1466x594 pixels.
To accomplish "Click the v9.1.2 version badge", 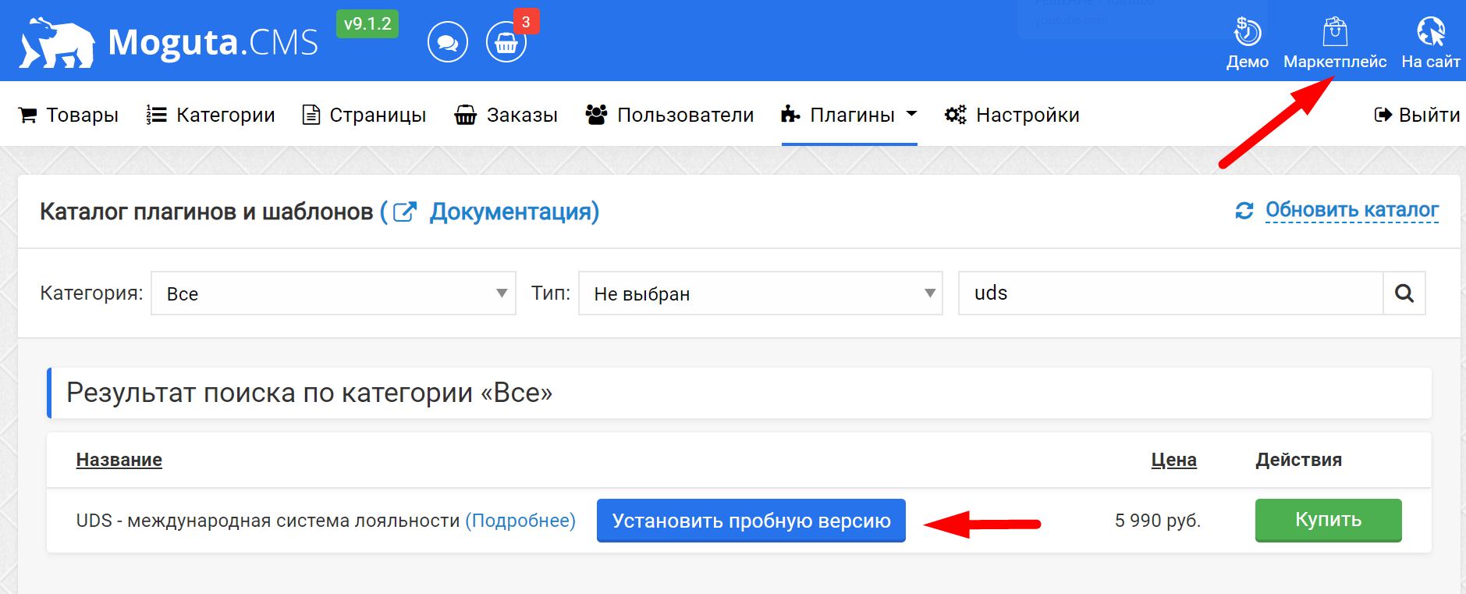I will click(367, 23).
